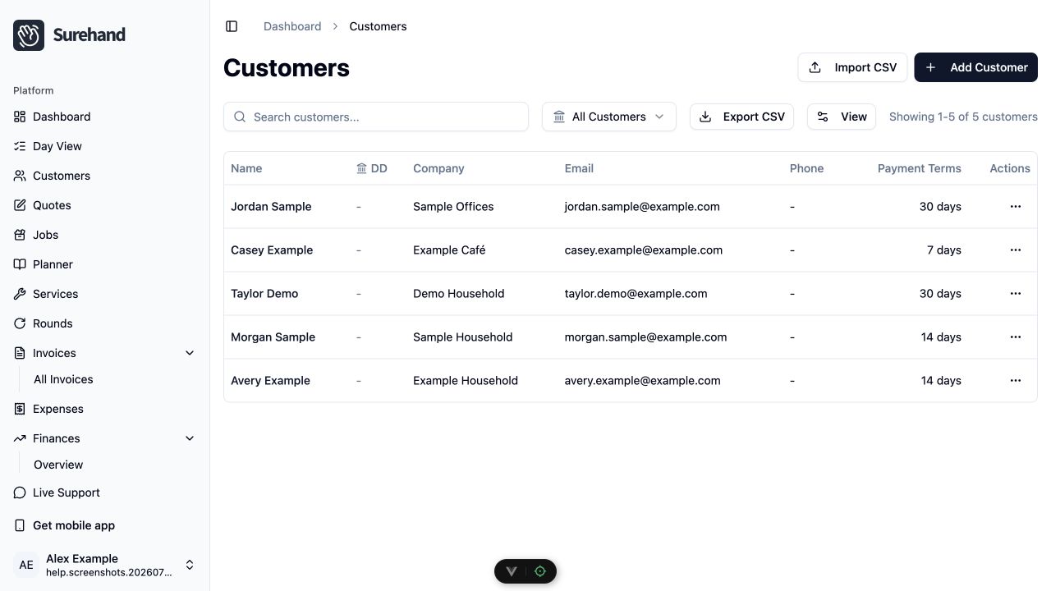Open actions menu for Avery Example

[1016, 381]
